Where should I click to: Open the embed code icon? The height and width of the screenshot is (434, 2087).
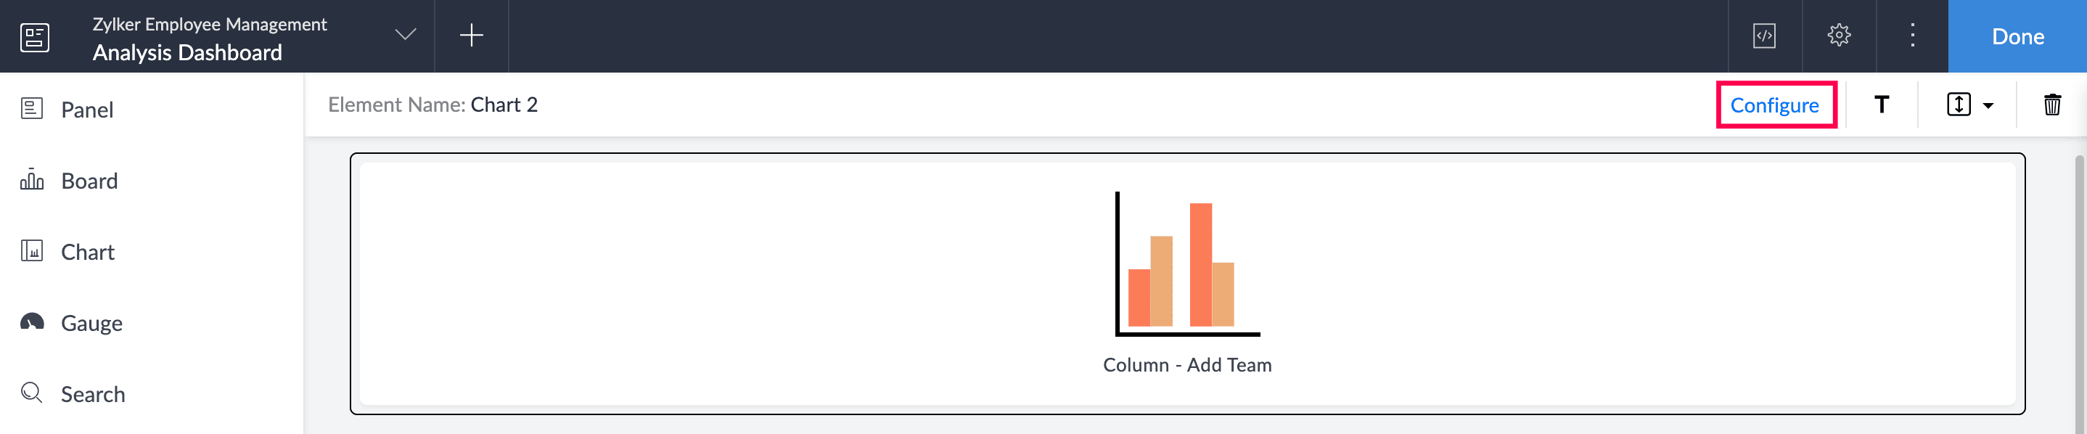click(1765, 36)
